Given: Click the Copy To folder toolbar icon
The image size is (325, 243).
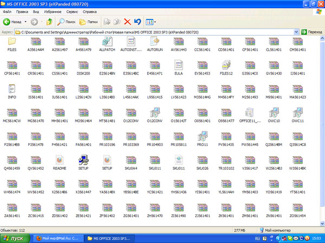Looking at the screenshot, I should [x=117, y=22].
